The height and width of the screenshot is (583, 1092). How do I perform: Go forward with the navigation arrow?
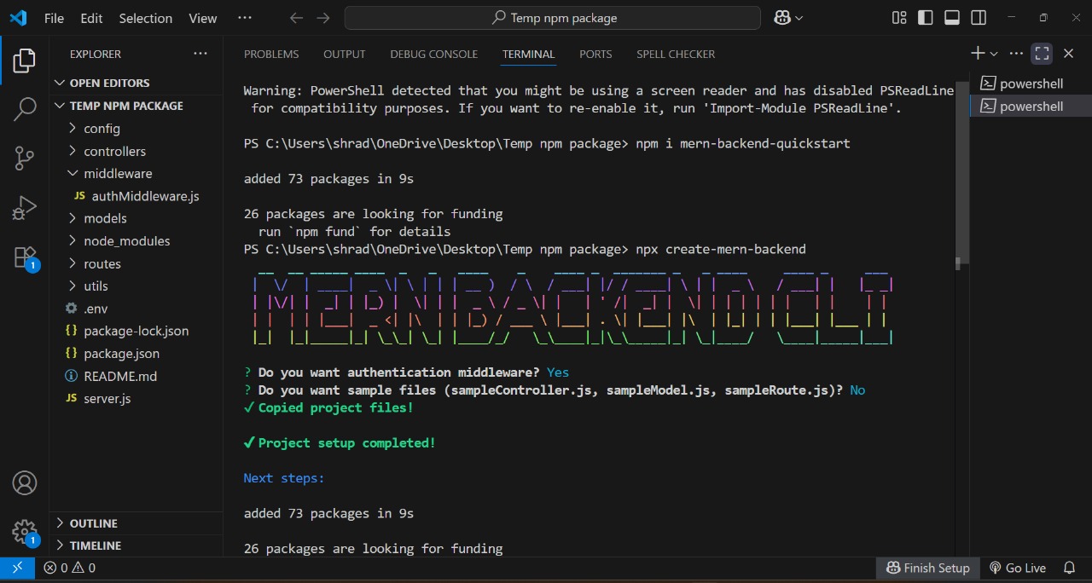pos(322,18)
